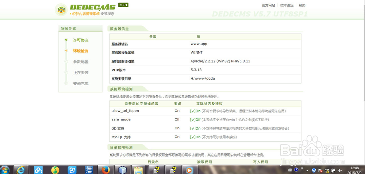This screenshot has width=365, height=174.
Task: Click the 读取权限 column header
Action: coord(205,162)
